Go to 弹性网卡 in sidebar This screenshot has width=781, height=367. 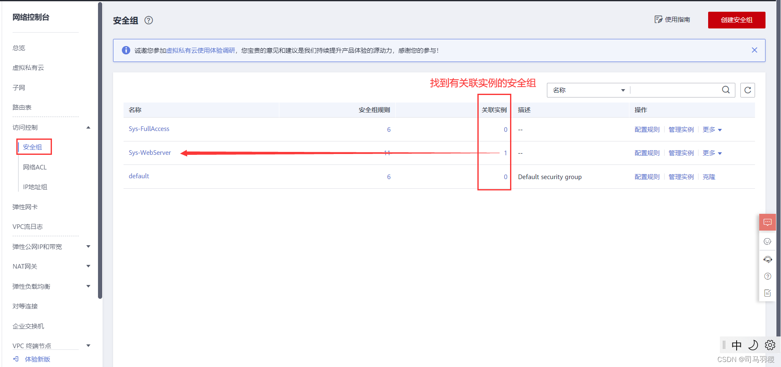pos(25,207)
